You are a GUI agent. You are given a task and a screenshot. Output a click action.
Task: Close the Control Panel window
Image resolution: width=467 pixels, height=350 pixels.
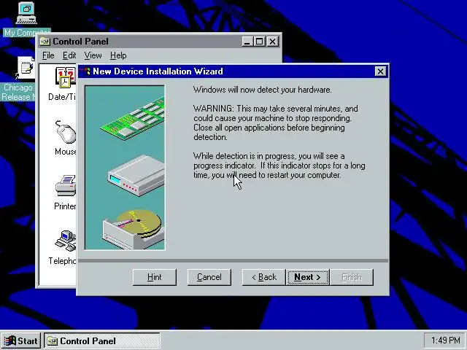(x=272, y=42)
